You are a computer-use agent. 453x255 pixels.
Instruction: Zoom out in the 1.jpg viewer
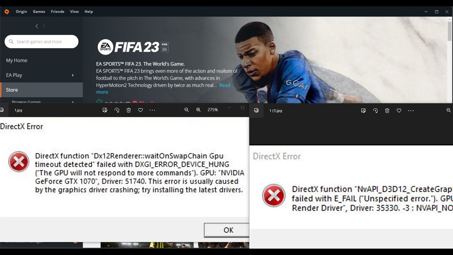point(187,110)
